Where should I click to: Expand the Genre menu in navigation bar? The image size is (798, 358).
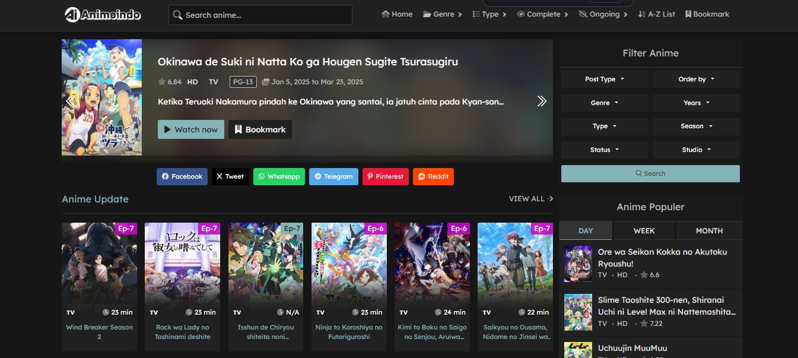[443, 14]
